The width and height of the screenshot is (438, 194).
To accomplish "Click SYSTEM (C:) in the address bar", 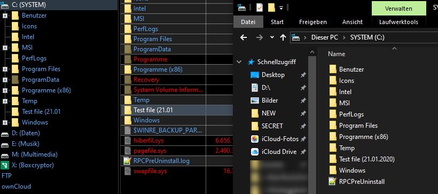I will 367,37.
